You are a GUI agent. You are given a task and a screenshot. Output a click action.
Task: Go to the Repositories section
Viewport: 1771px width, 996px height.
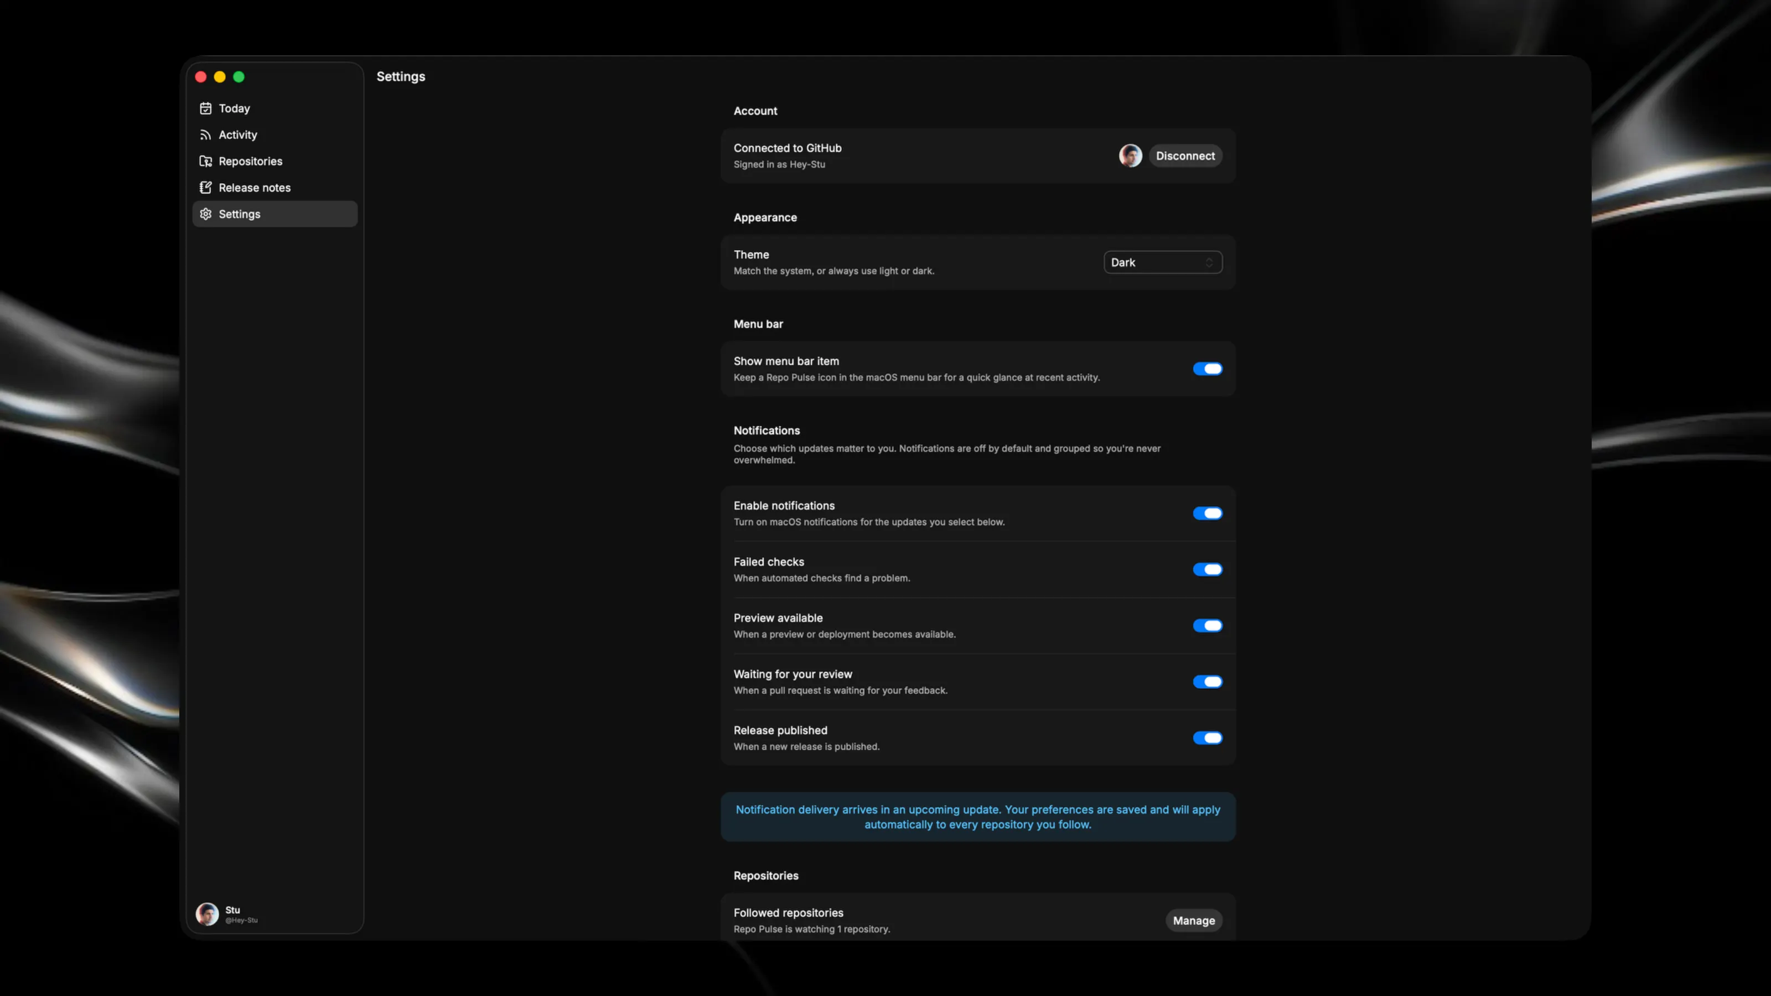click(275, 162)
